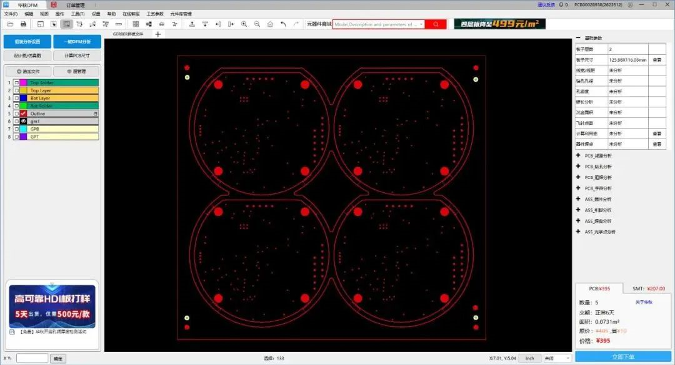Click the align-up arrow toolbar icon
Image resolution: width=675 pixels, height=365 pixels.
pyautogui.click(x=192, y=24)
